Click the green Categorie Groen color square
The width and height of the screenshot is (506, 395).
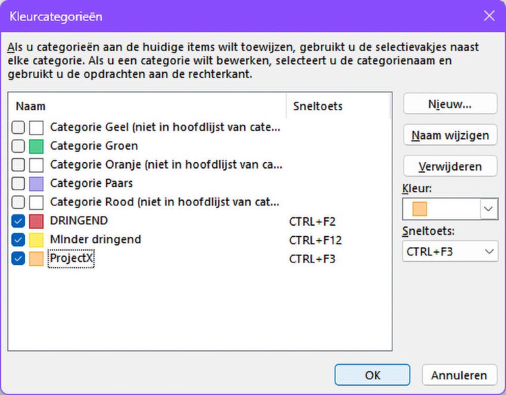click(36, 146)
